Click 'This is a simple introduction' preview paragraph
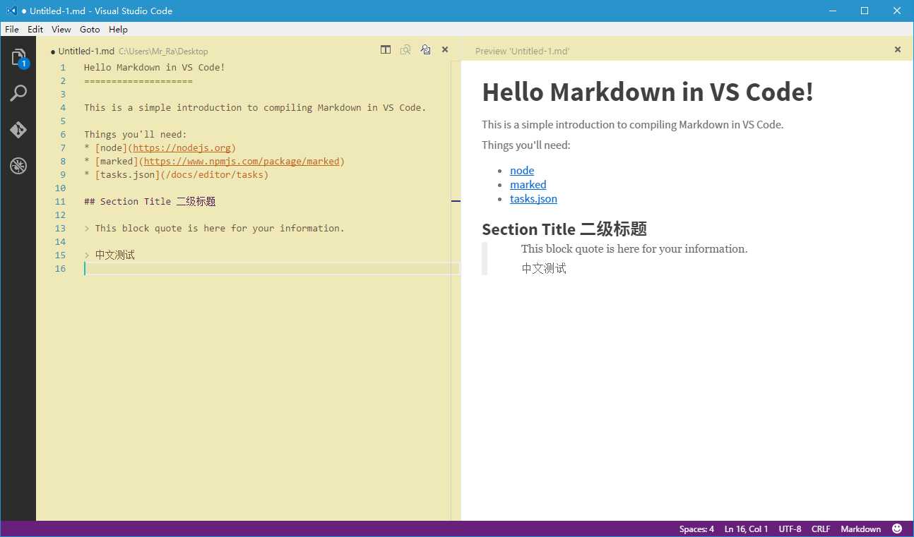 [633, 125]
